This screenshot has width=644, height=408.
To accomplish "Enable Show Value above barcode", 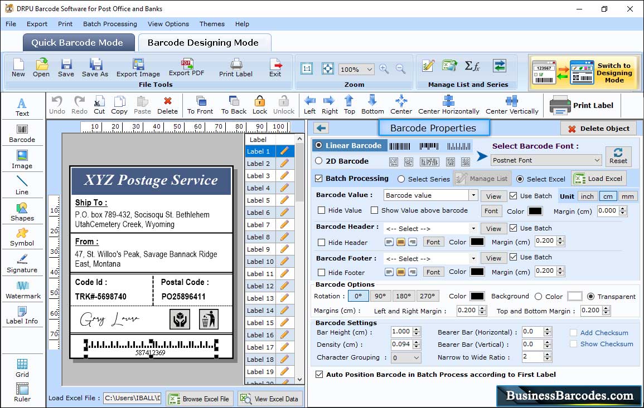I will click(x=374, y=210).
